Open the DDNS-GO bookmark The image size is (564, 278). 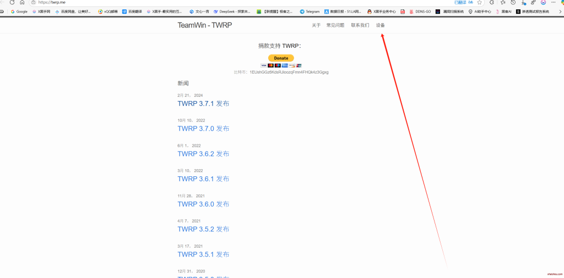point(420,12)
